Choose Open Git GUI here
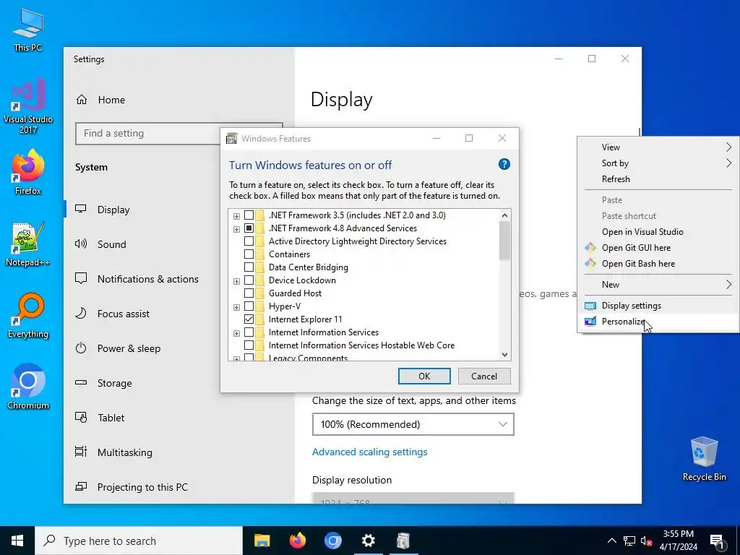The width and height of the screenshot is (740, 555). pyautogui.click(x=658, y=248)
